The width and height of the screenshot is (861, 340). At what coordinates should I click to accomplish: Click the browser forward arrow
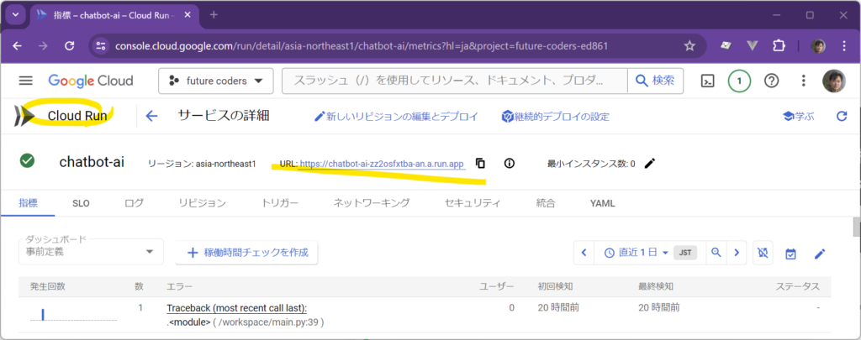click(44, 46)
